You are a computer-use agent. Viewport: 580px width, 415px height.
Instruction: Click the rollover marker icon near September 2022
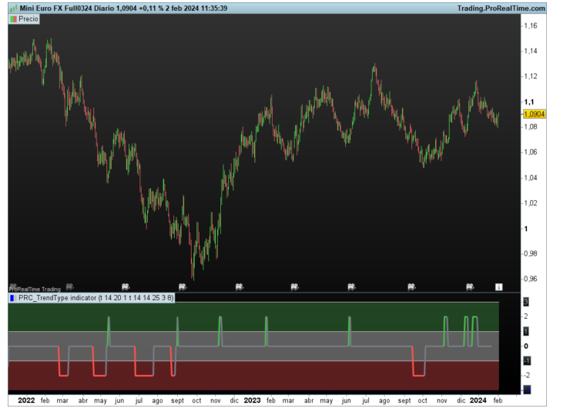(x=183, y=286)
